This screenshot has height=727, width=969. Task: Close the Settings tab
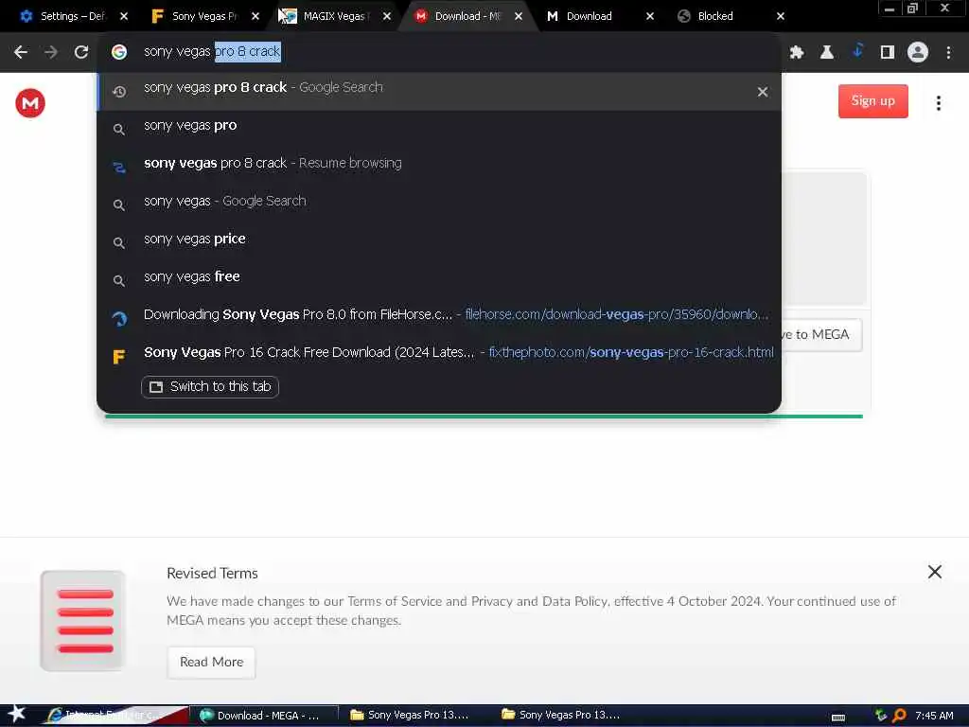(x=124, y=16)
